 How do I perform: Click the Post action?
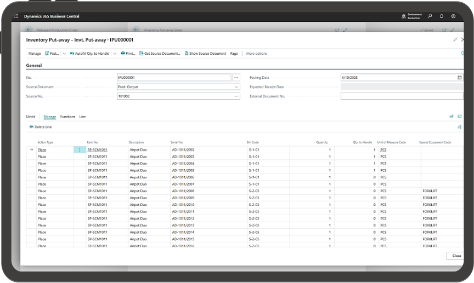52,54
